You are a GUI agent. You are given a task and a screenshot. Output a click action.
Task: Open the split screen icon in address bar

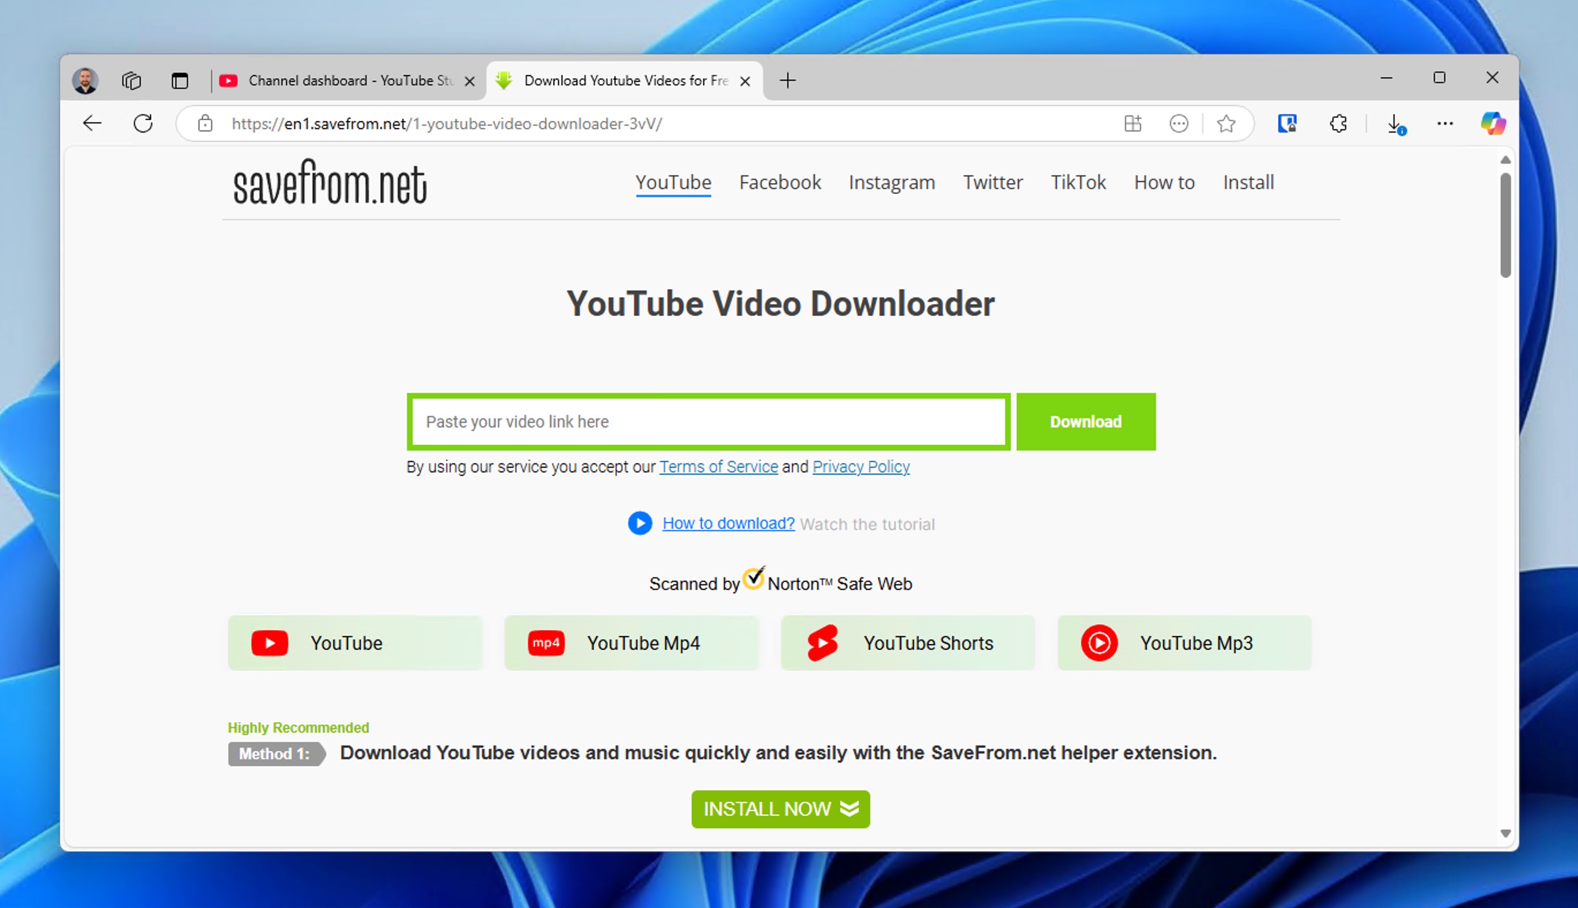(x=1132, y=123)
